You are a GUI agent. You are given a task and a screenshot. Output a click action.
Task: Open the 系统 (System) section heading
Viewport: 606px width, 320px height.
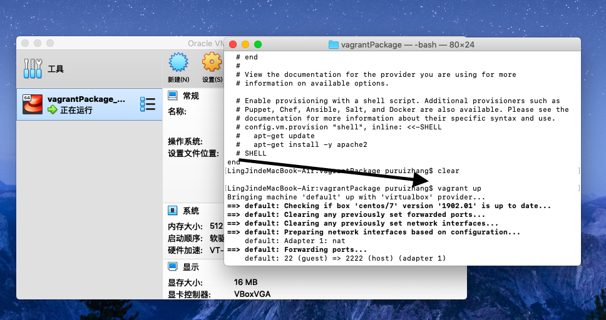tap(190, 211)
